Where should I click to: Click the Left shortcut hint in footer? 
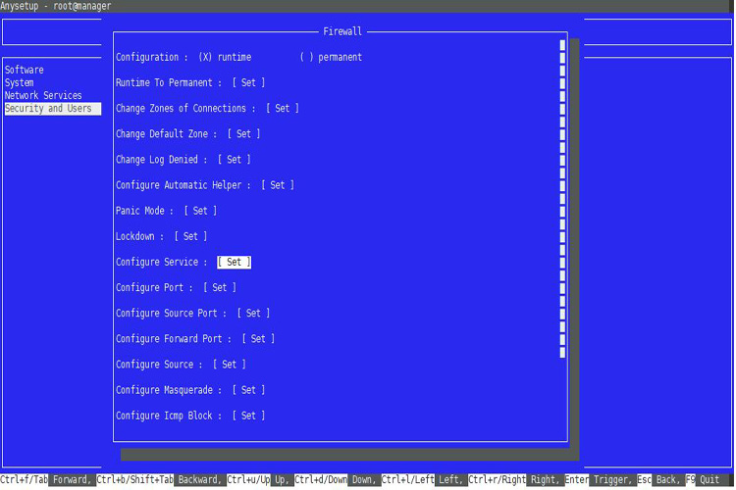(x=450, y=479)
